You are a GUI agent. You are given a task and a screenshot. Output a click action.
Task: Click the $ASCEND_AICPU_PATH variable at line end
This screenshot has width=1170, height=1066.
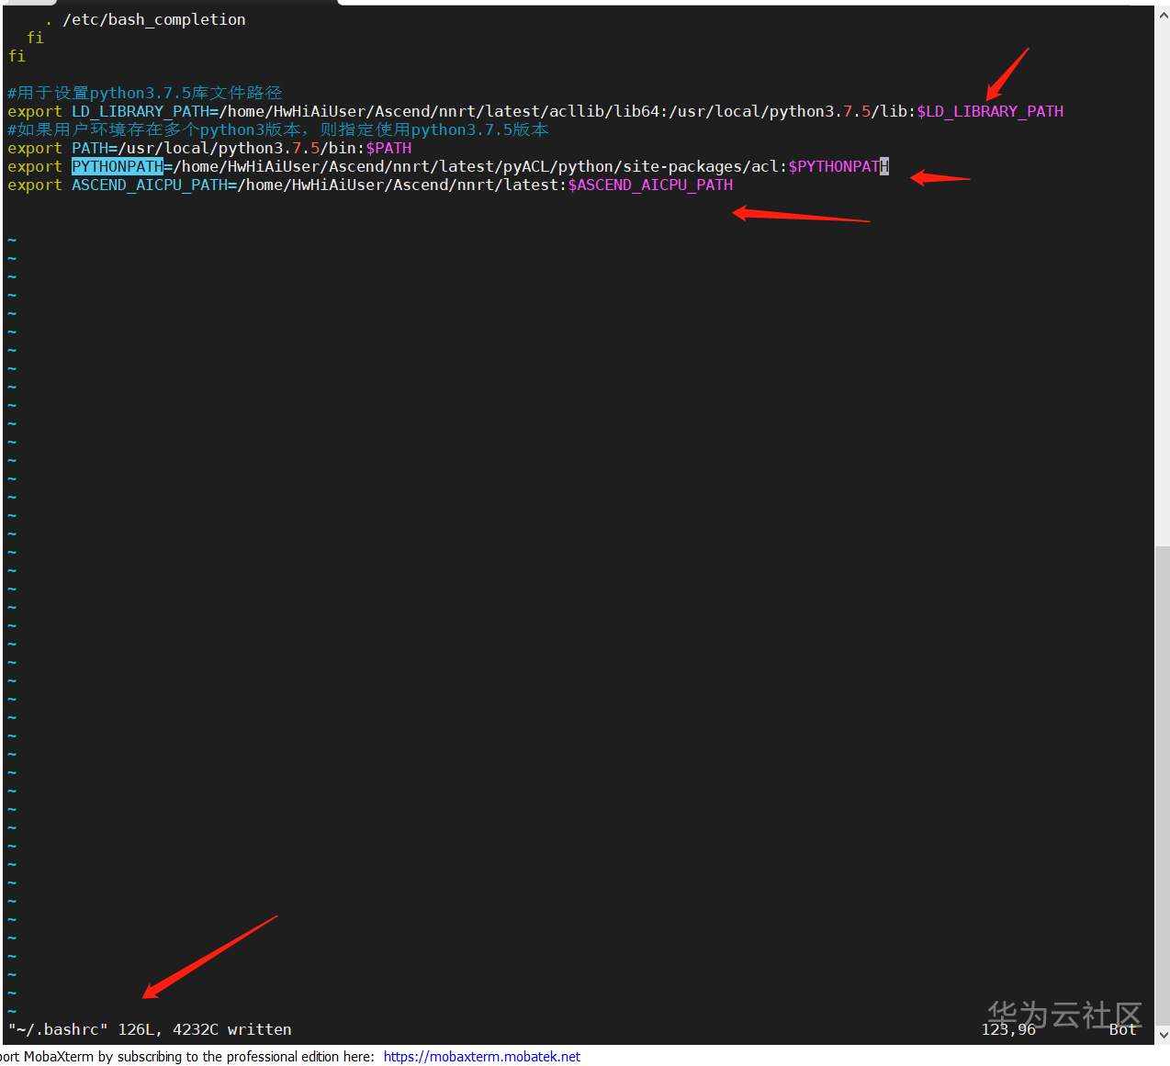coord(650,185)
